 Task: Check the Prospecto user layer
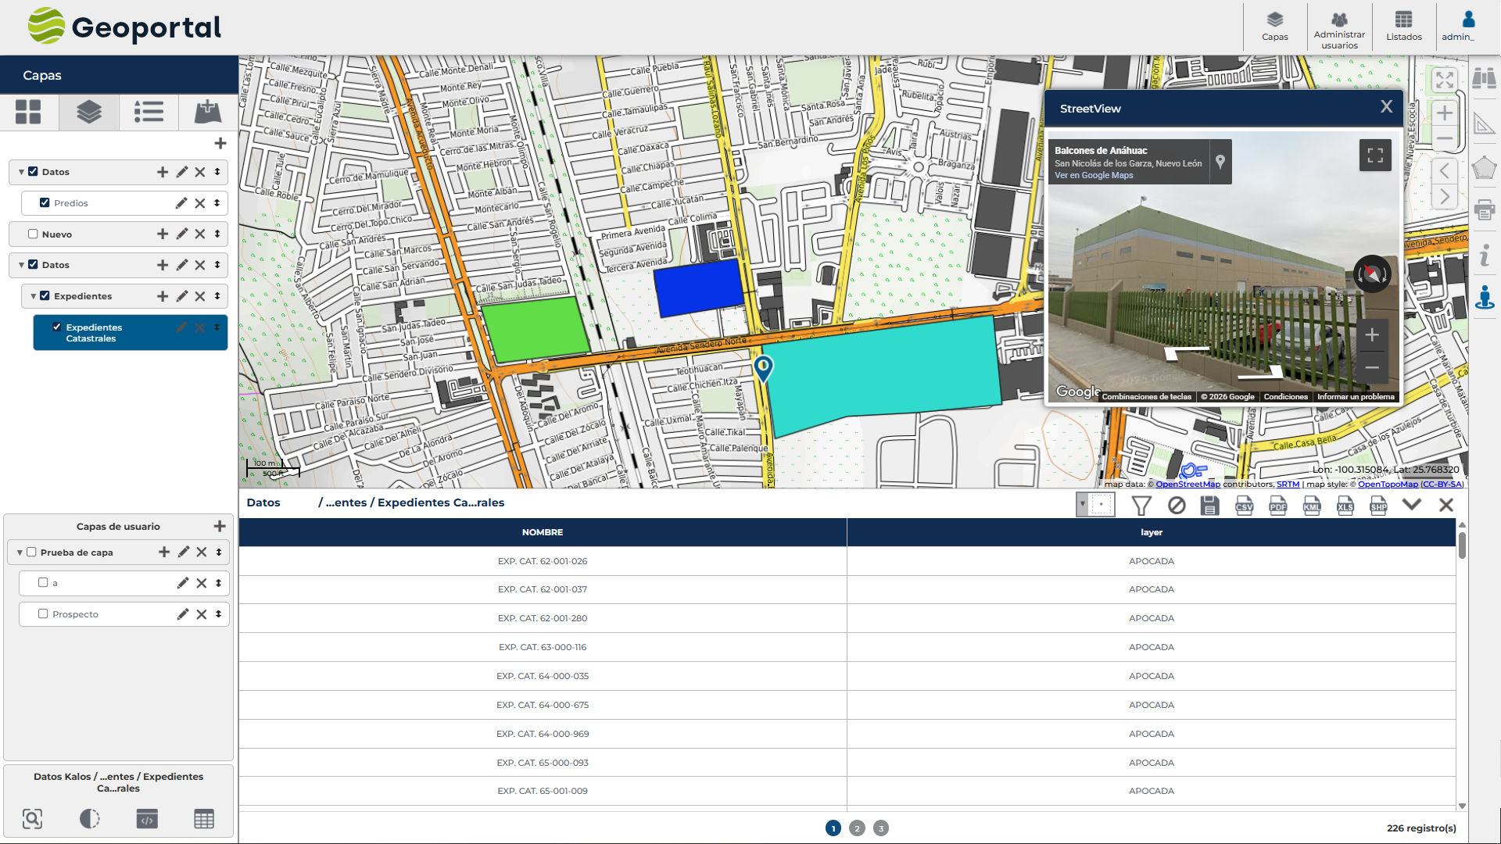coord(43,614)
